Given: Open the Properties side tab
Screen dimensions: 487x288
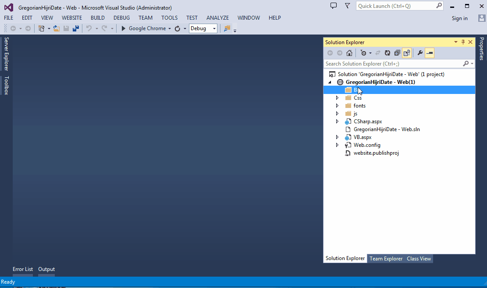Looking at the screenshot, I should [x=481, y=49].
